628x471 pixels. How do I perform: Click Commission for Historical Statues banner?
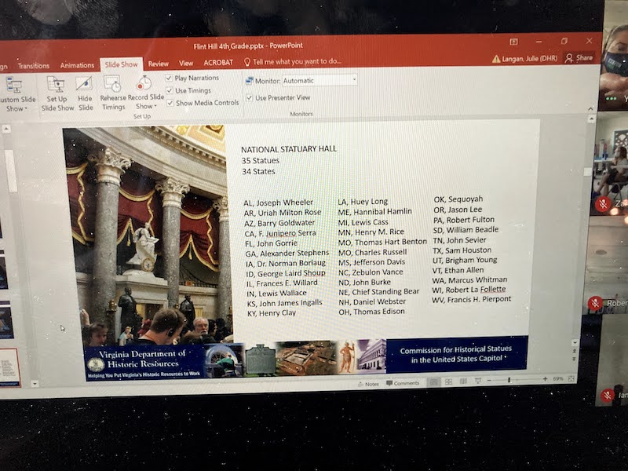point(456,354)
